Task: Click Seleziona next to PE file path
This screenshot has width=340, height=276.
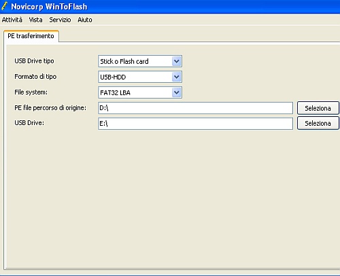Action: pos(318,108)
